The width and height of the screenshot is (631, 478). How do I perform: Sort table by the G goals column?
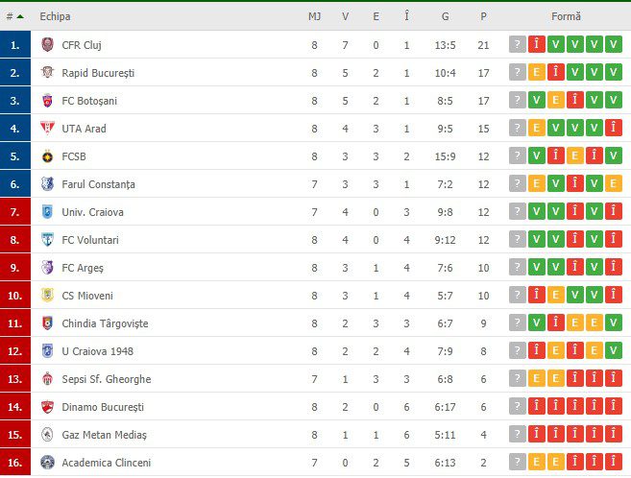[x=445, y=16]
